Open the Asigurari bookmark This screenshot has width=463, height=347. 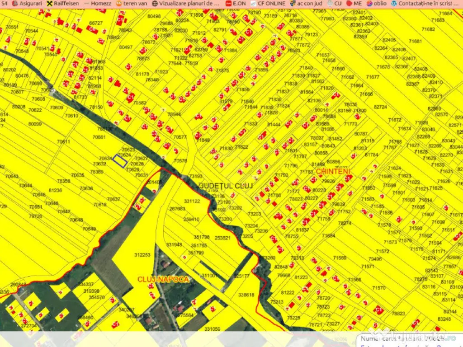click(26, 3)
